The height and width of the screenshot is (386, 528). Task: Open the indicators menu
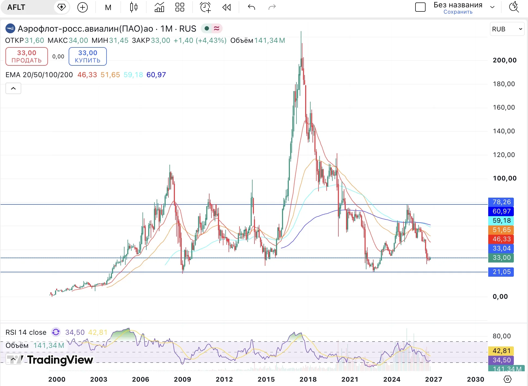coord(159,7)
